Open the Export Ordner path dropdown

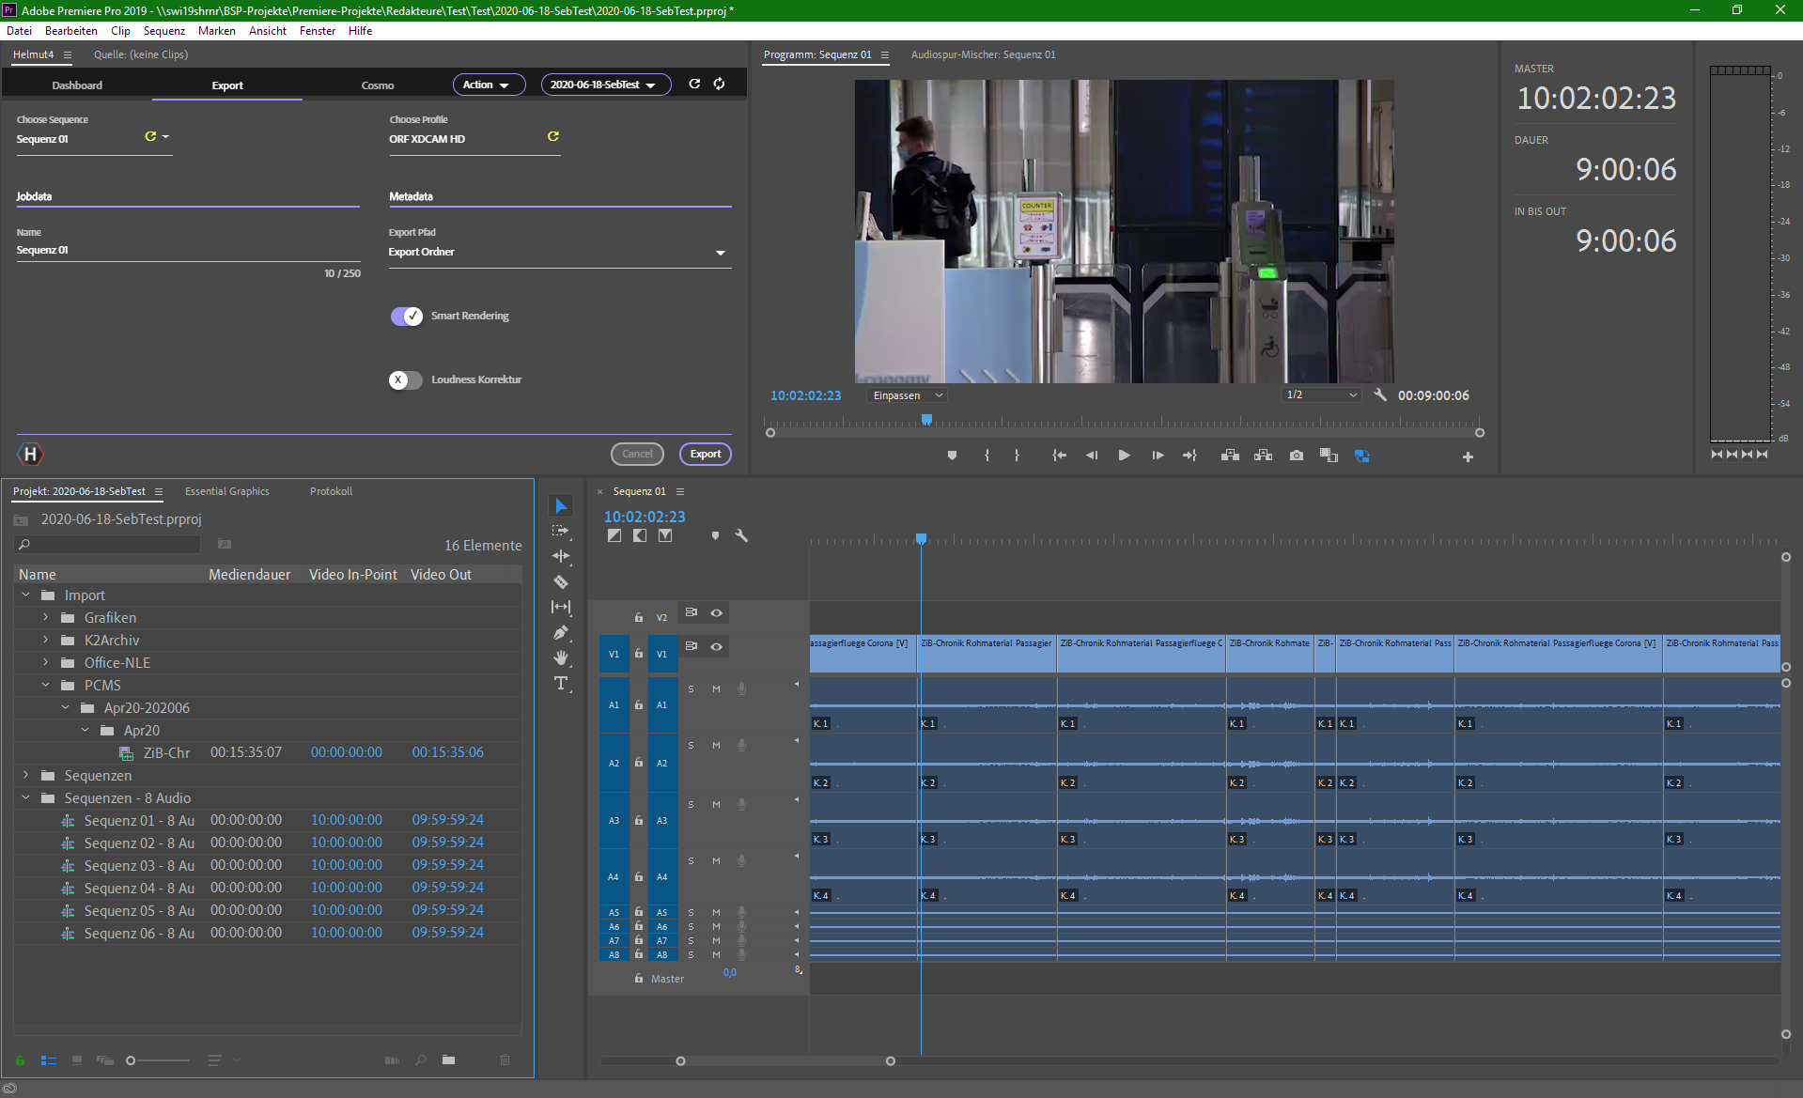(721, 253)
